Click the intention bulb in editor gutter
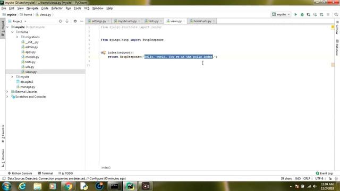The image size is (340, 191). point(104,53)
